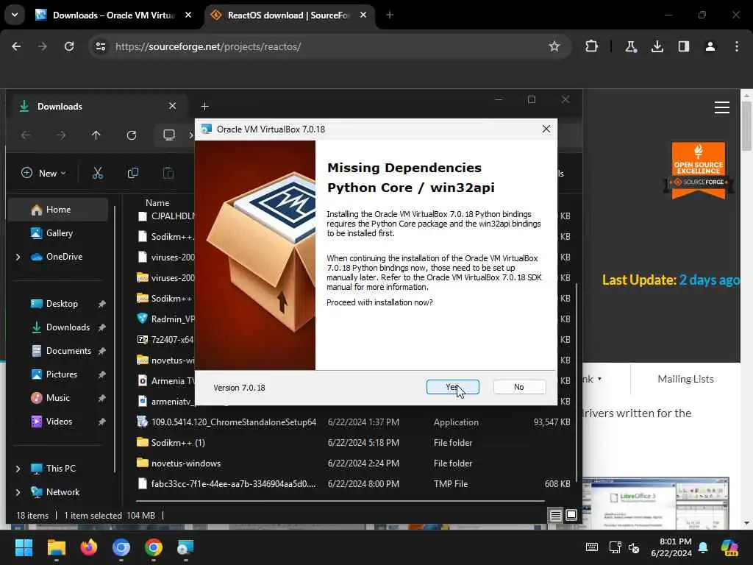Toggle the browser side panel icon
This screenshot has height=565, width=753.
(x=684, y=46)
